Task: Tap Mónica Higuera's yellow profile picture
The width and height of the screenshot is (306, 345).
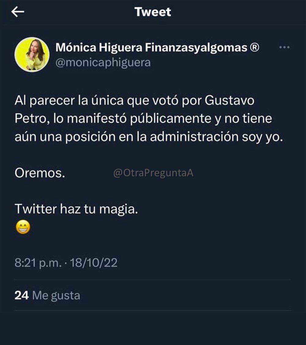Action: click(x=32, y=55)
